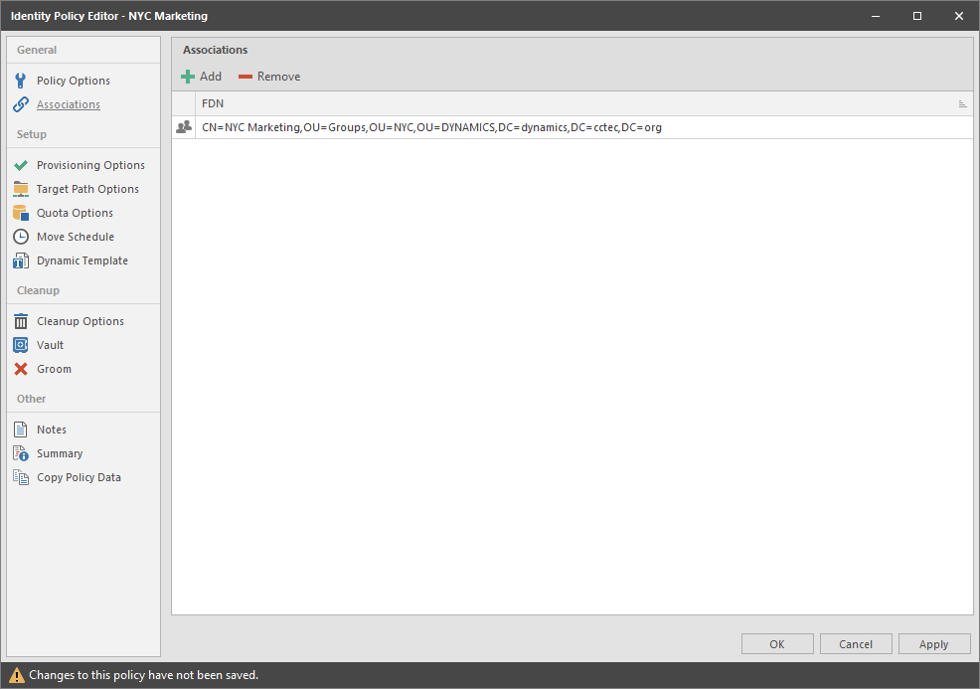Click the green checkmark icon for Provisioning Options
Screen dimensions: 980x689
tap(21, 165)
